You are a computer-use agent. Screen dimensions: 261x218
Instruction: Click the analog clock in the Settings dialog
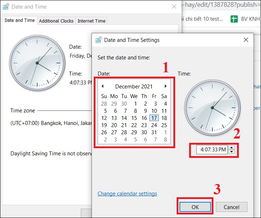[x=212, y=108]
